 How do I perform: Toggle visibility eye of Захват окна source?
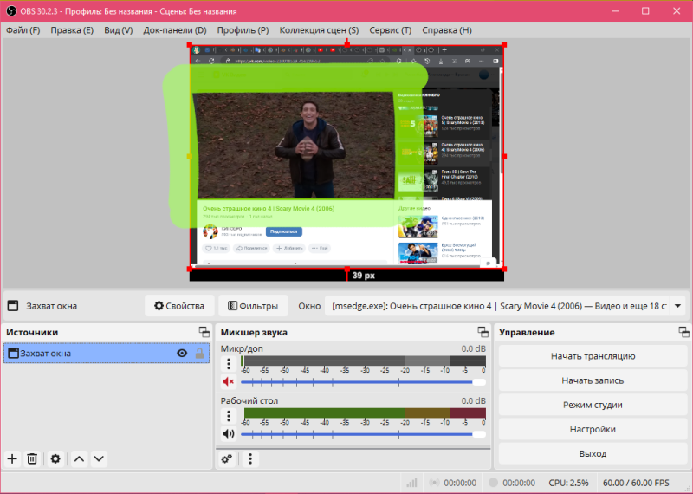182,353
